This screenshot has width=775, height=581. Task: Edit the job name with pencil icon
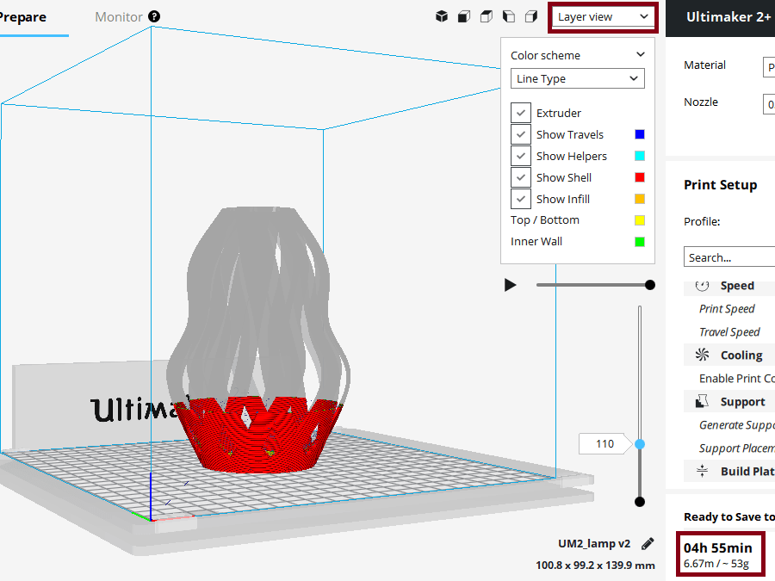point(648,544)
